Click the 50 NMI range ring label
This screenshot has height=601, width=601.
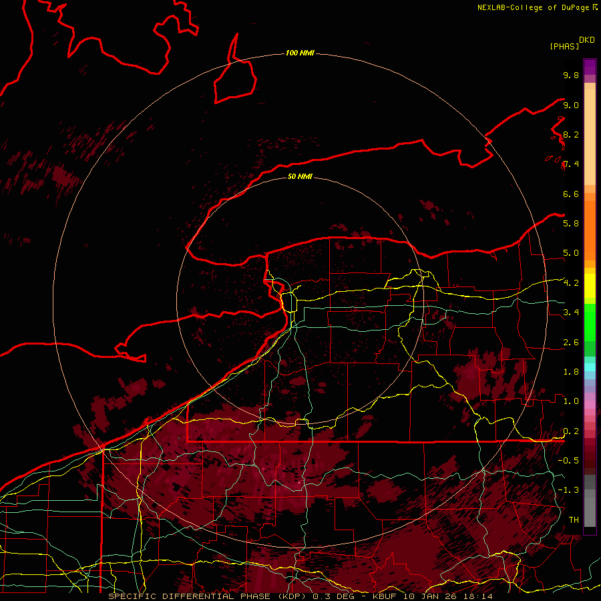point(300,176)
